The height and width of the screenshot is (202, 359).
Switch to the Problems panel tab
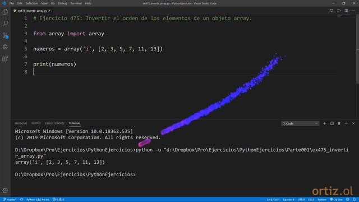pyautogui.click(x=21, y=123)
